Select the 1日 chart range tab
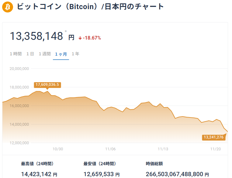This screenshot has width=232, height=178. pos(30,54)
